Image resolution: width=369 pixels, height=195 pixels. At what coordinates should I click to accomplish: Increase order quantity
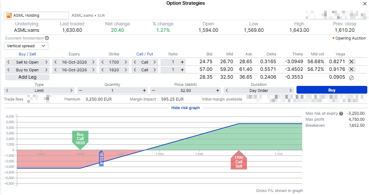[144, 90]
